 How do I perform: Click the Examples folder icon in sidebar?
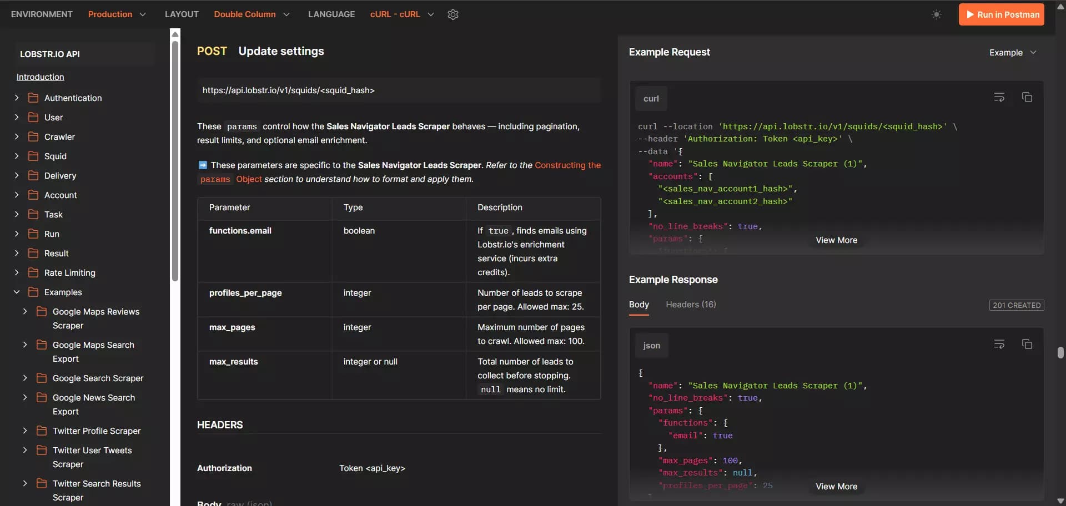33,292
